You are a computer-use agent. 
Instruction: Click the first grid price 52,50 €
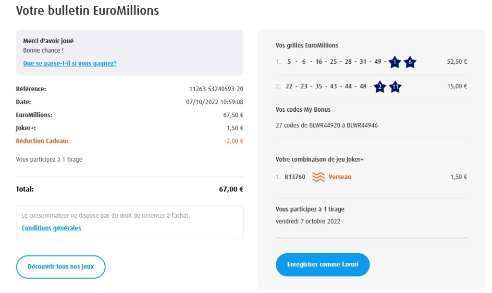tap(456, 62)
